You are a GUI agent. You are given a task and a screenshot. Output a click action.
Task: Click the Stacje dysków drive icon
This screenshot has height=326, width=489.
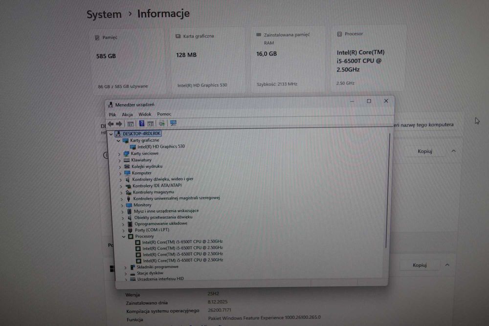(x=133, y=273)
